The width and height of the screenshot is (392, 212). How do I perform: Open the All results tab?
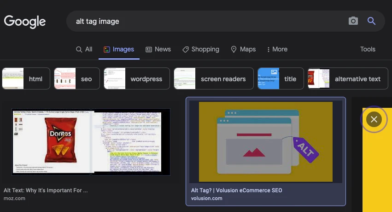(84, 49)
